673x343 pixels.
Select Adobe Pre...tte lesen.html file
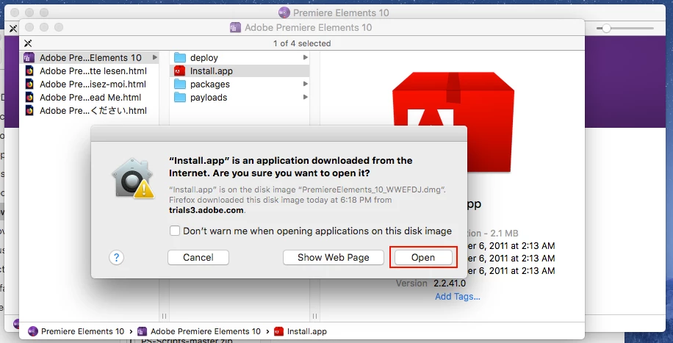click(x=90, y=71)
